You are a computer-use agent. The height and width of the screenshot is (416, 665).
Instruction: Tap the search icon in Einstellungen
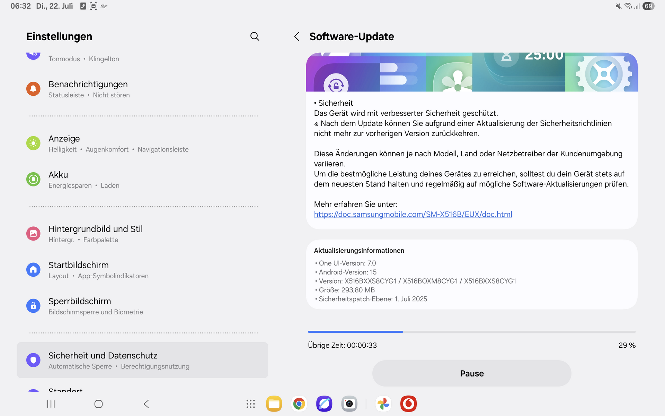(x=255, y=36)
